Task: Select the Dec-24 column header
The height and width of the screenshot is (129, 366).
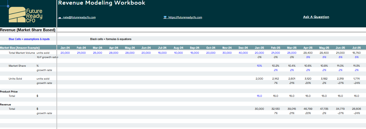Action: [x=243, y=48]
